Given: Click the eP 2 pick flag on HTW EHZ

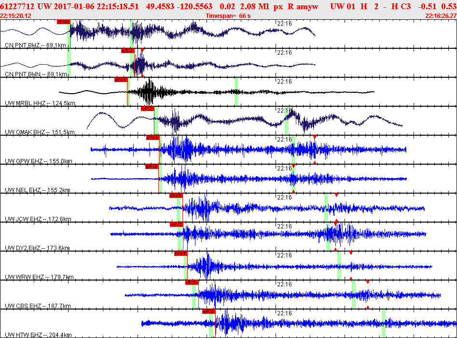Looking at the screenshot, I should 209,311.
